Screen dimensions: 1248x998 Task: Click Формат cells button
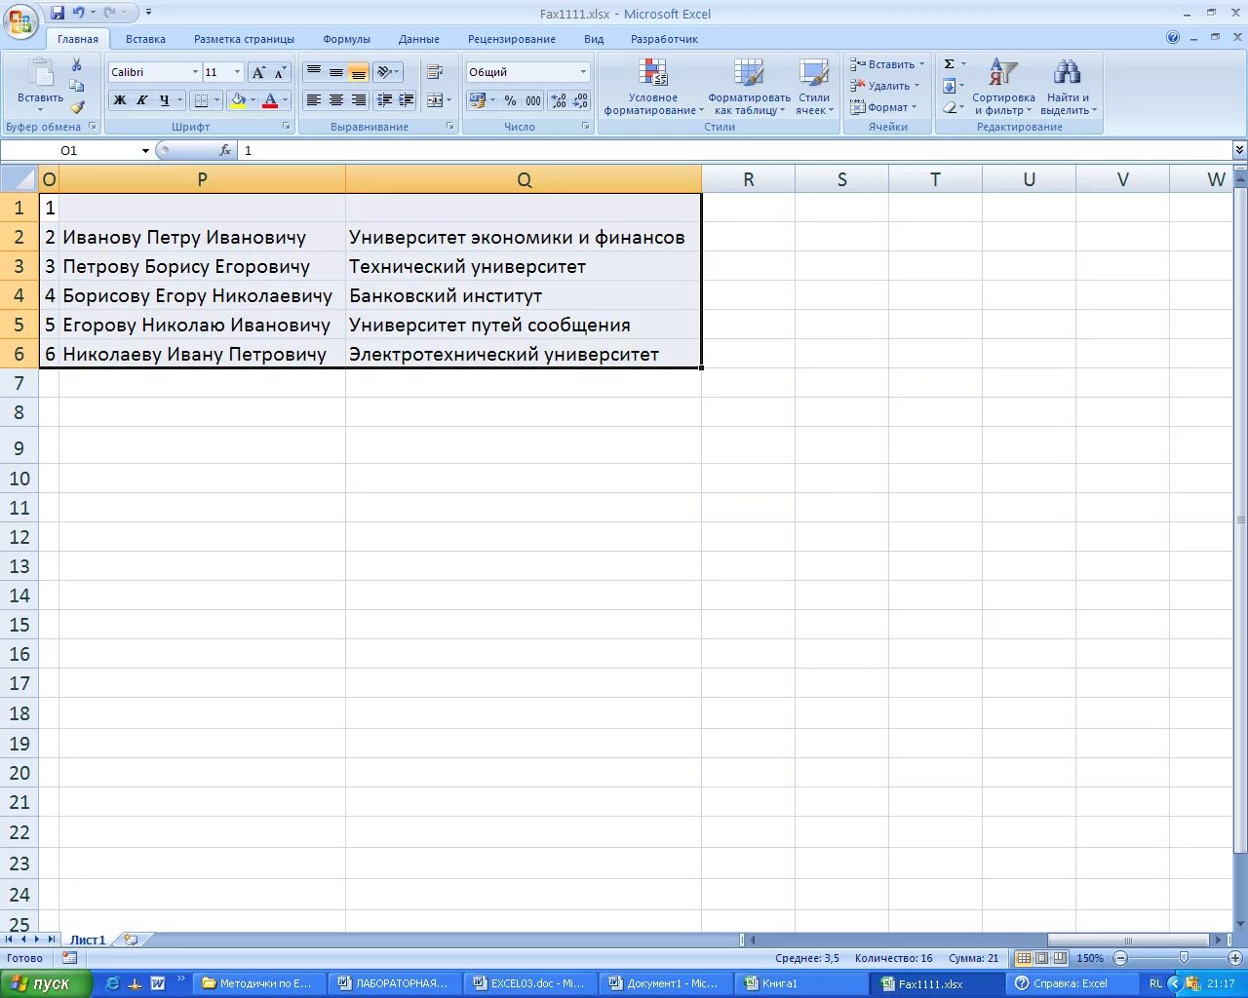point(883,107)
